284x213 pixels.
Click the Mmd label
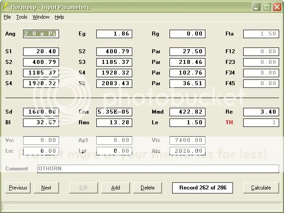coord(158,112)
